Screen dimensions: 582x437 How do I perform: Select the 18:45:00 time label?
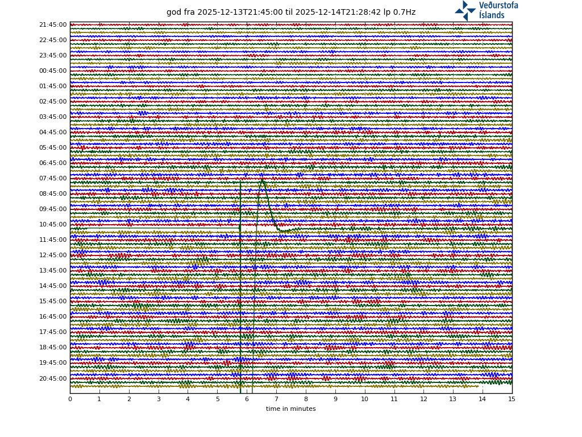click(x=53, y=348)
